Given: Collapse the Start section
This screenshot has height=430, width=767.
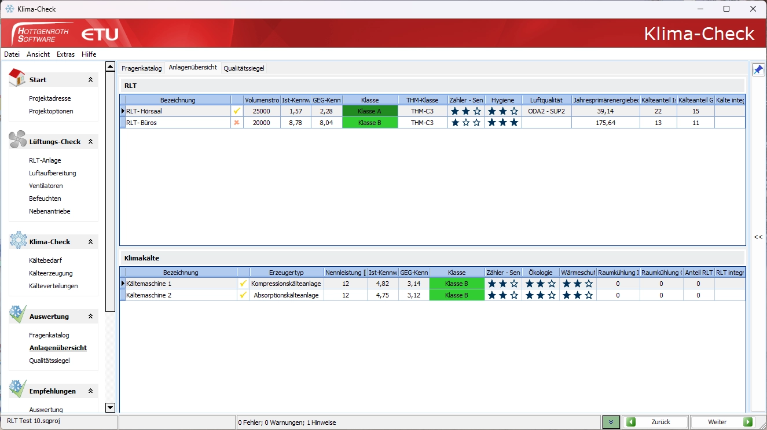Looking at the screenshot, I should pyautogui.click(x=90, y=80).
